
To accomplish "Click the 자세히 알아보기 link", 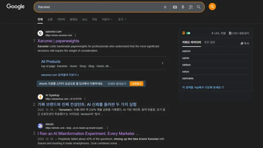I will (117, 84).
